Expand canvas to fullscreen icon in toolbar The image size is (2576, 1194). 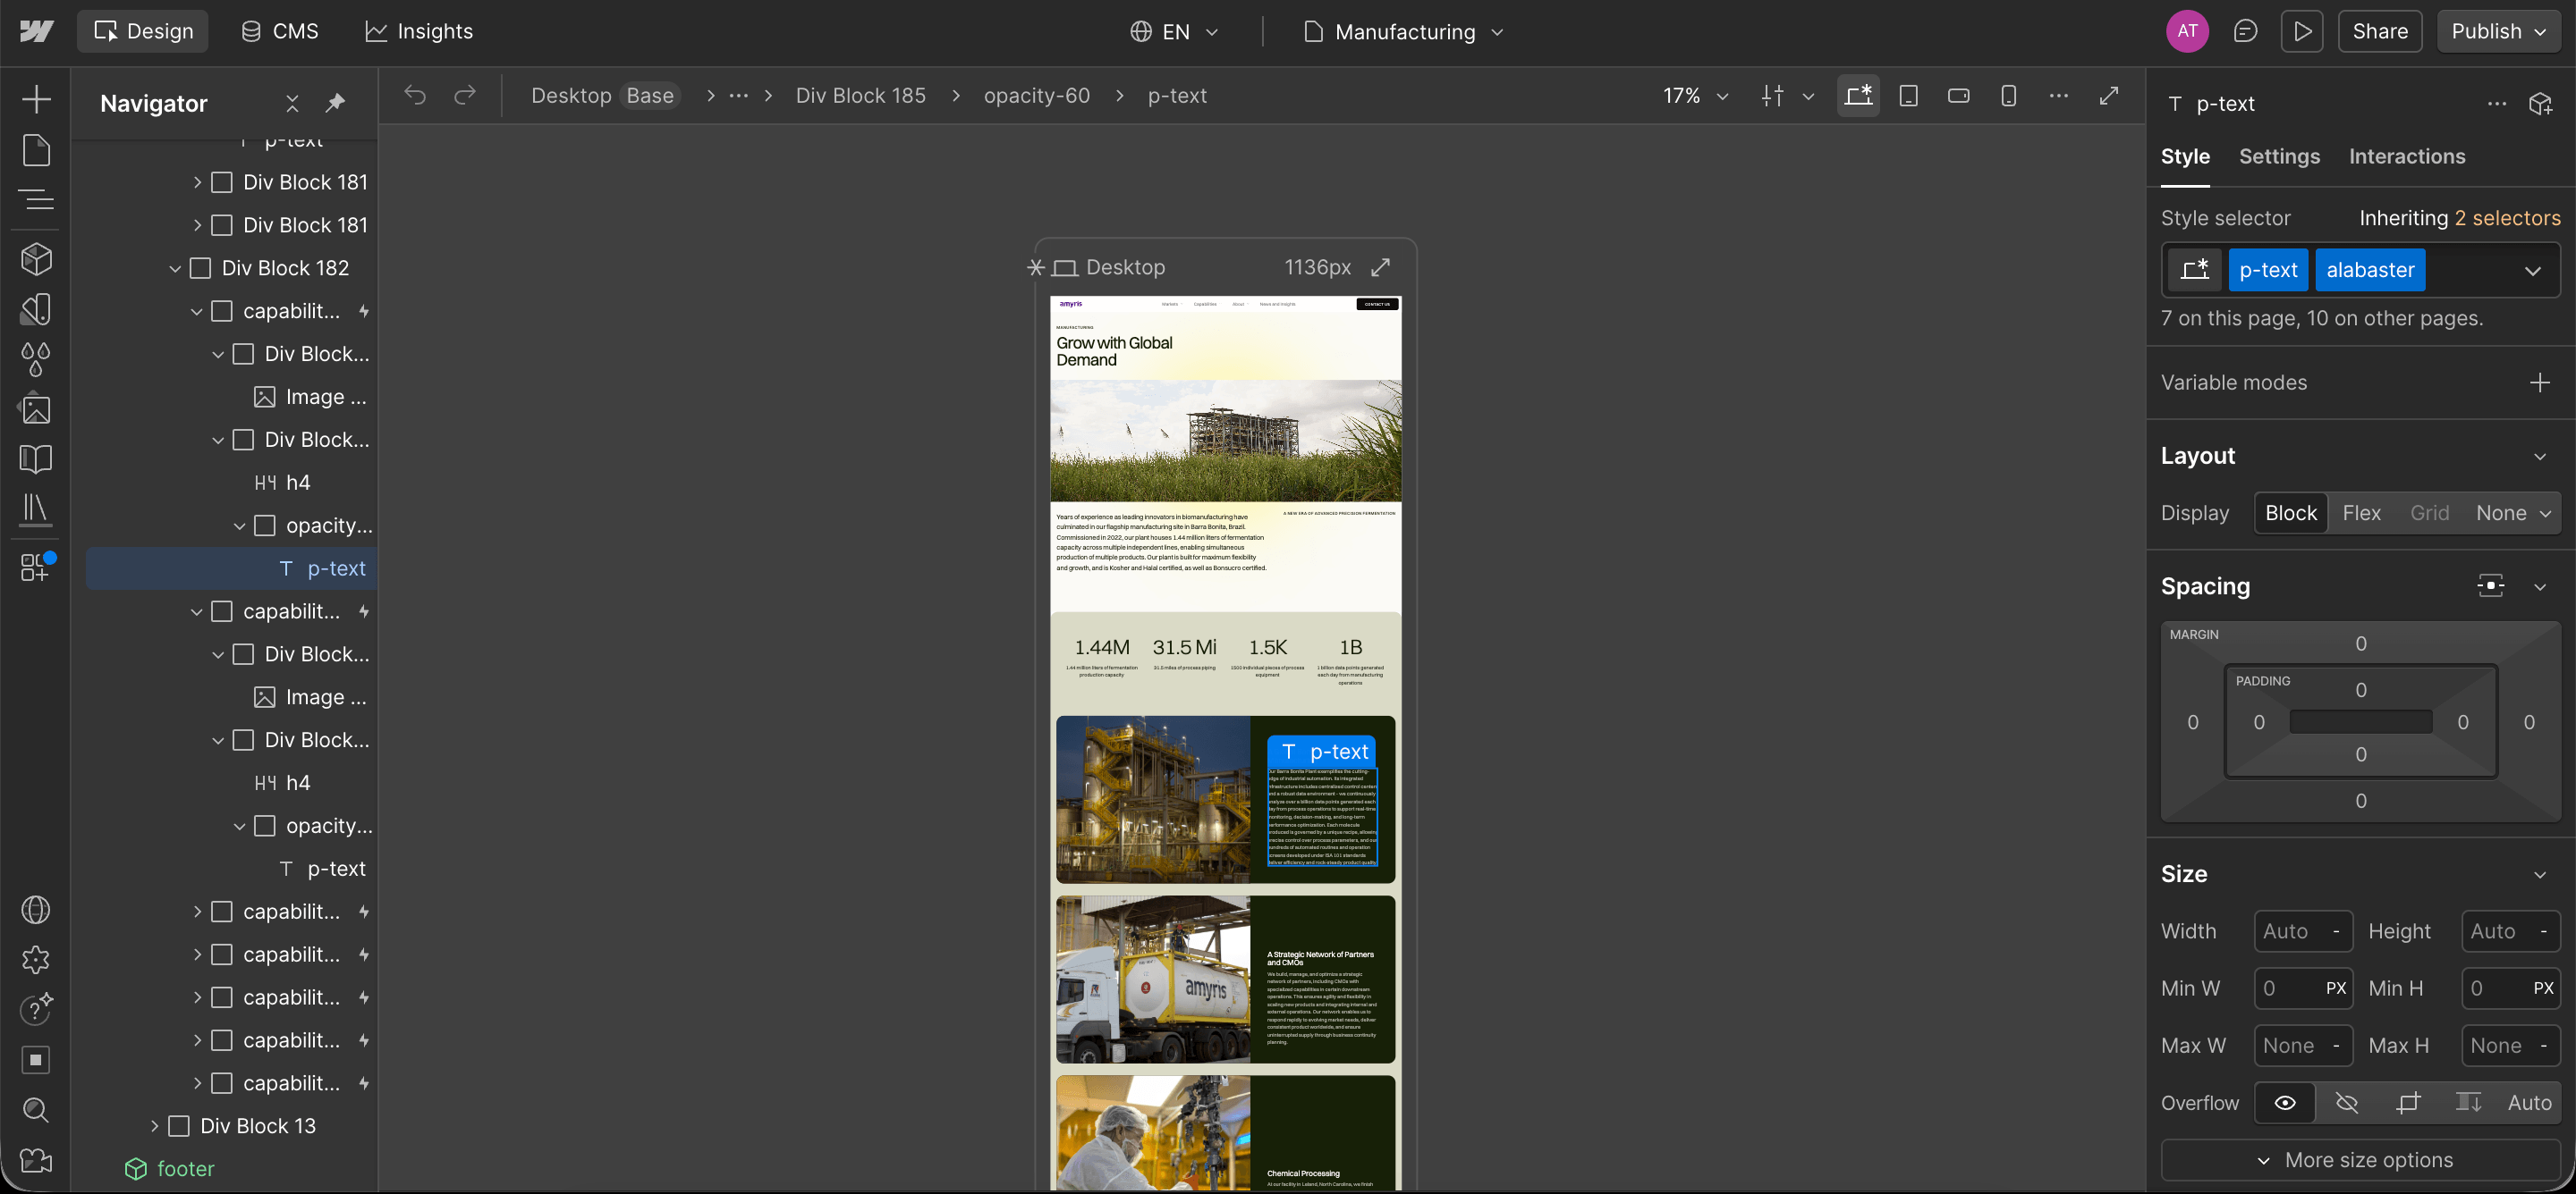coord(2109,95)
